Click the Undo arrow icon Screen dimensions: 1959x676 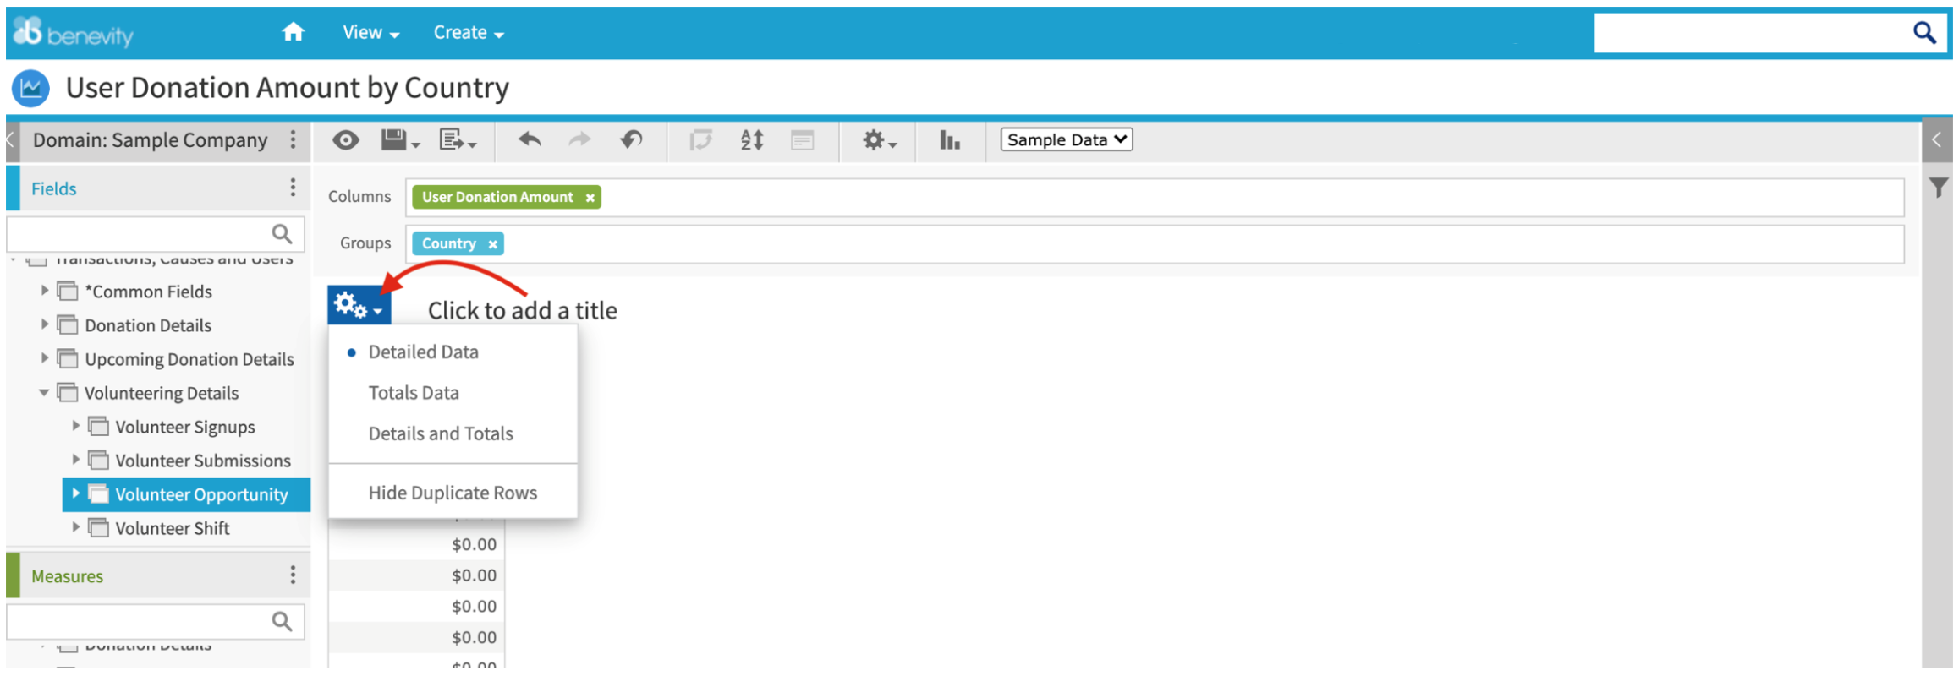click(x=530, y=139)
